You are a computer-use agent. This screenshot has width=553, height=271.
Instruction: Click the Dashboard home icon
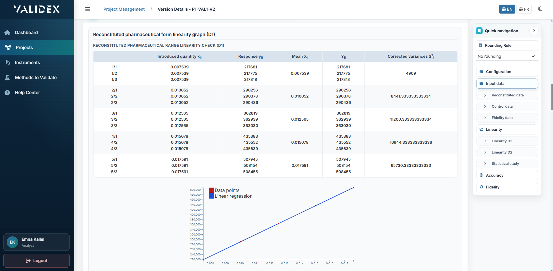point(8,33)
